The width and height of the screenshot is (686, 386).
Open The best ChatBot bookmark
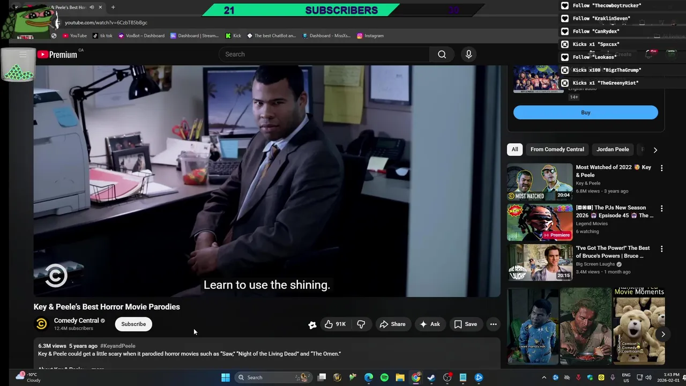pyautogui.click(x=271, y=36)
